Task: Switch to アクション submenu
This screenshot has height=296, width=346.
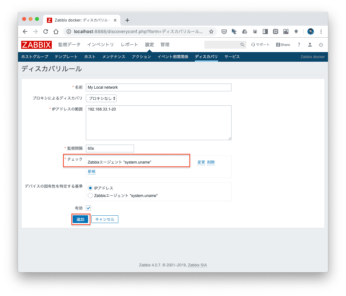Action: click(141, 57)
